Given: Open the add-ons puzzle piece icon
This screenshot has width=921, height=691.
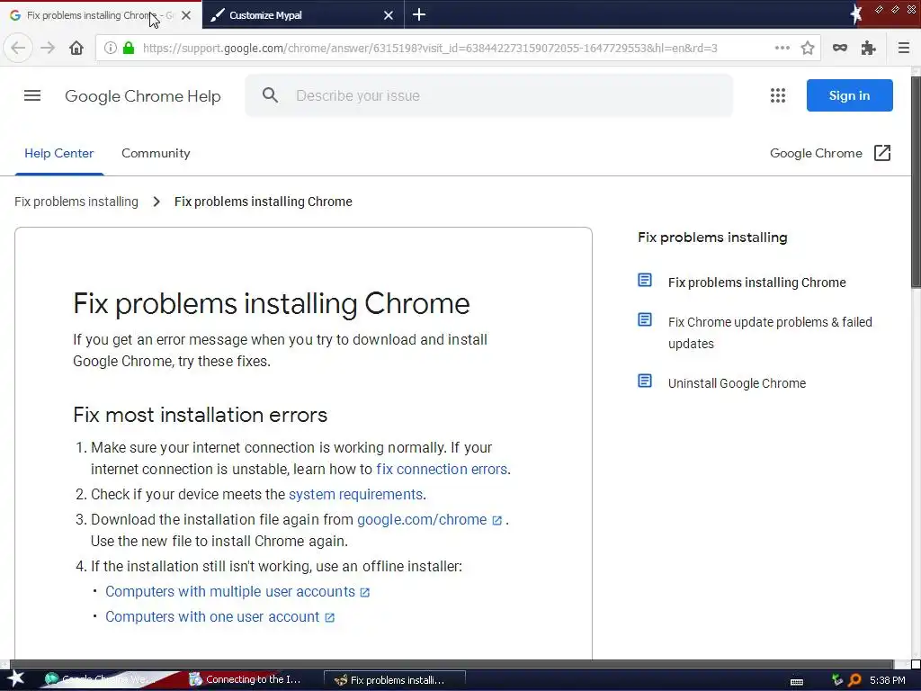Looking at the screenshot, I should 868,48.
